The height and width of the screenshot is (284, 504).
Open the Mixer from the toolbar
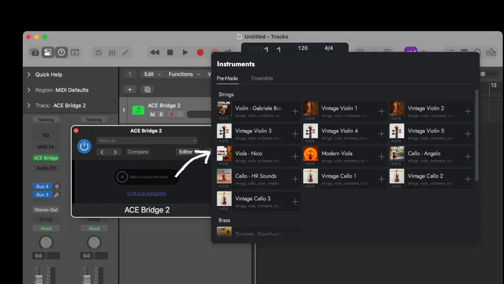[x=112, y=52]
